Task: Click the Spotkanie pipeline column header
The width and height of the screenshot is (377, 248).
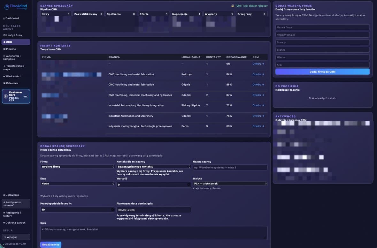Action: [121, 14]
